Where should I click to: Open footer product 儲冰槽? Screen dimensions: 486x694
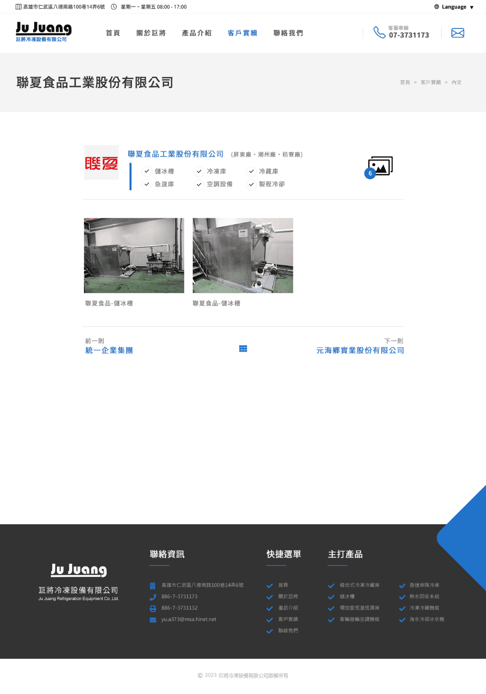347,596
